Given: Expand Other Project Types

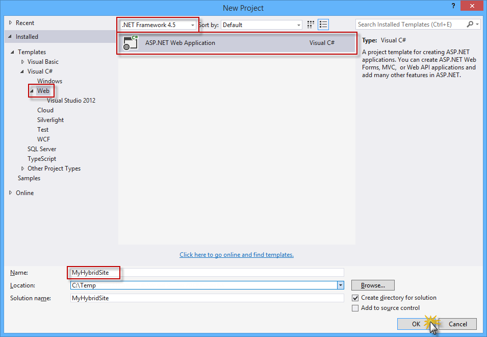Looking at the screenshot, I should (x=22, y=168).
